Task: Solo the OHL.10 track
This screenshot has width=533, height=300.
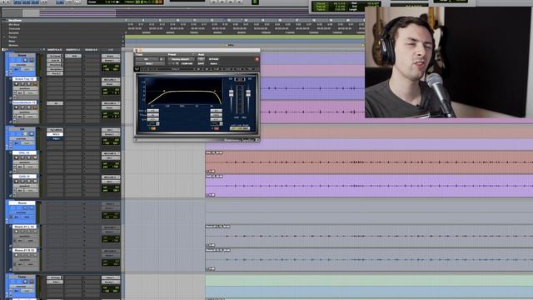Action: pyautogui.click(x=29, y=157)
